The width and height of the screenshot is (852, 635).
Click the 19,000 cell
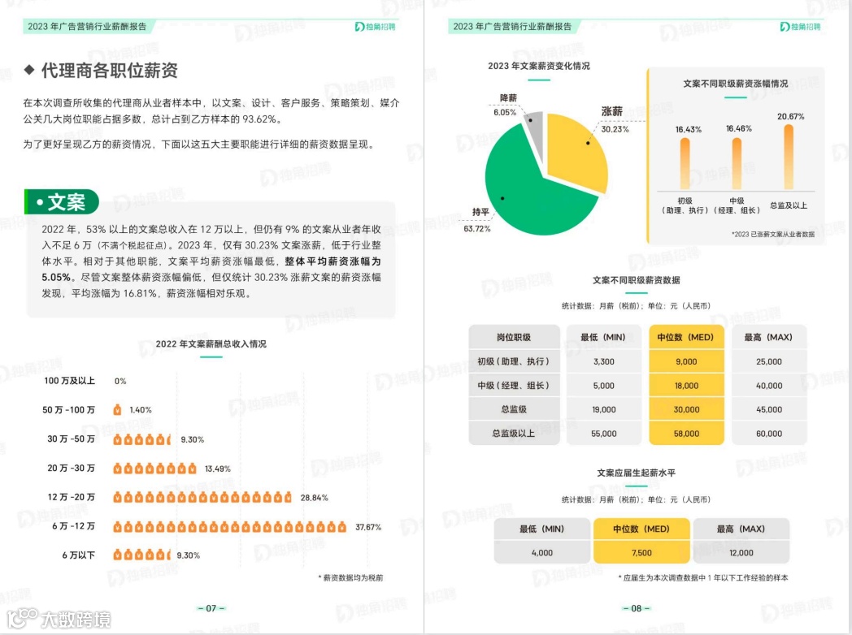pyautogui.click(x=604, y=410)
